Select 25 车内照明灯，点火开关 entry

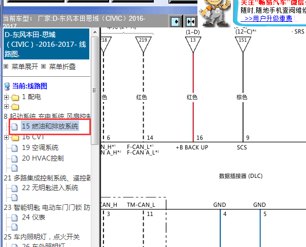pos(42,237)
